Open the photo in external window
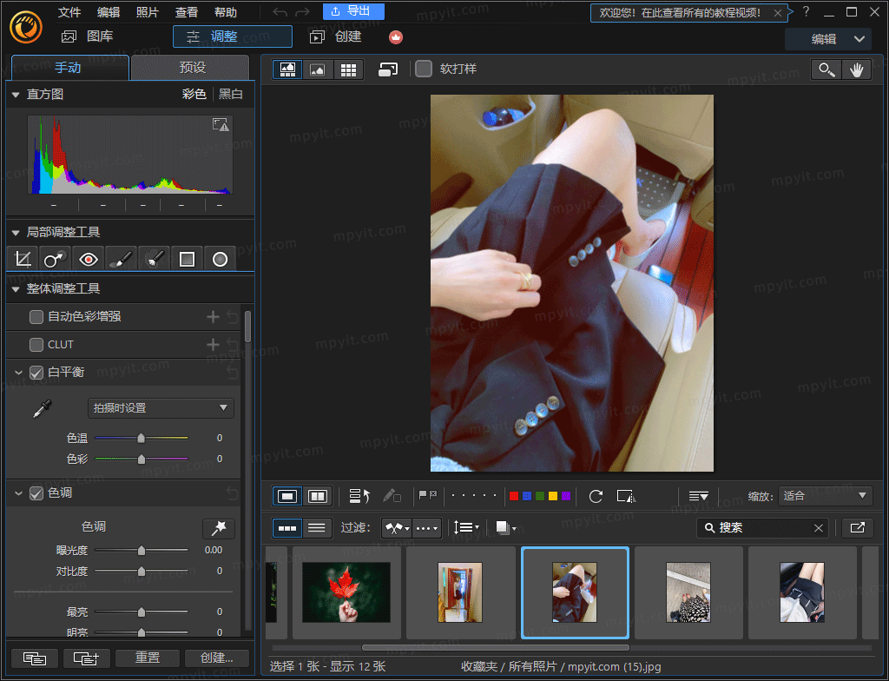 [x=857, y=528]
